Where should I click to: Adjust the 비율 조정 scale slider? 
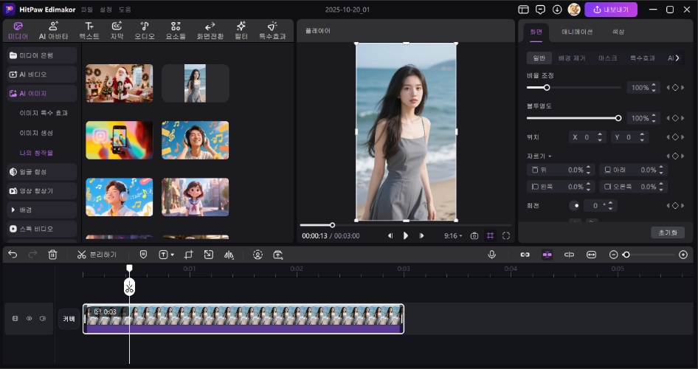point(574,88)
